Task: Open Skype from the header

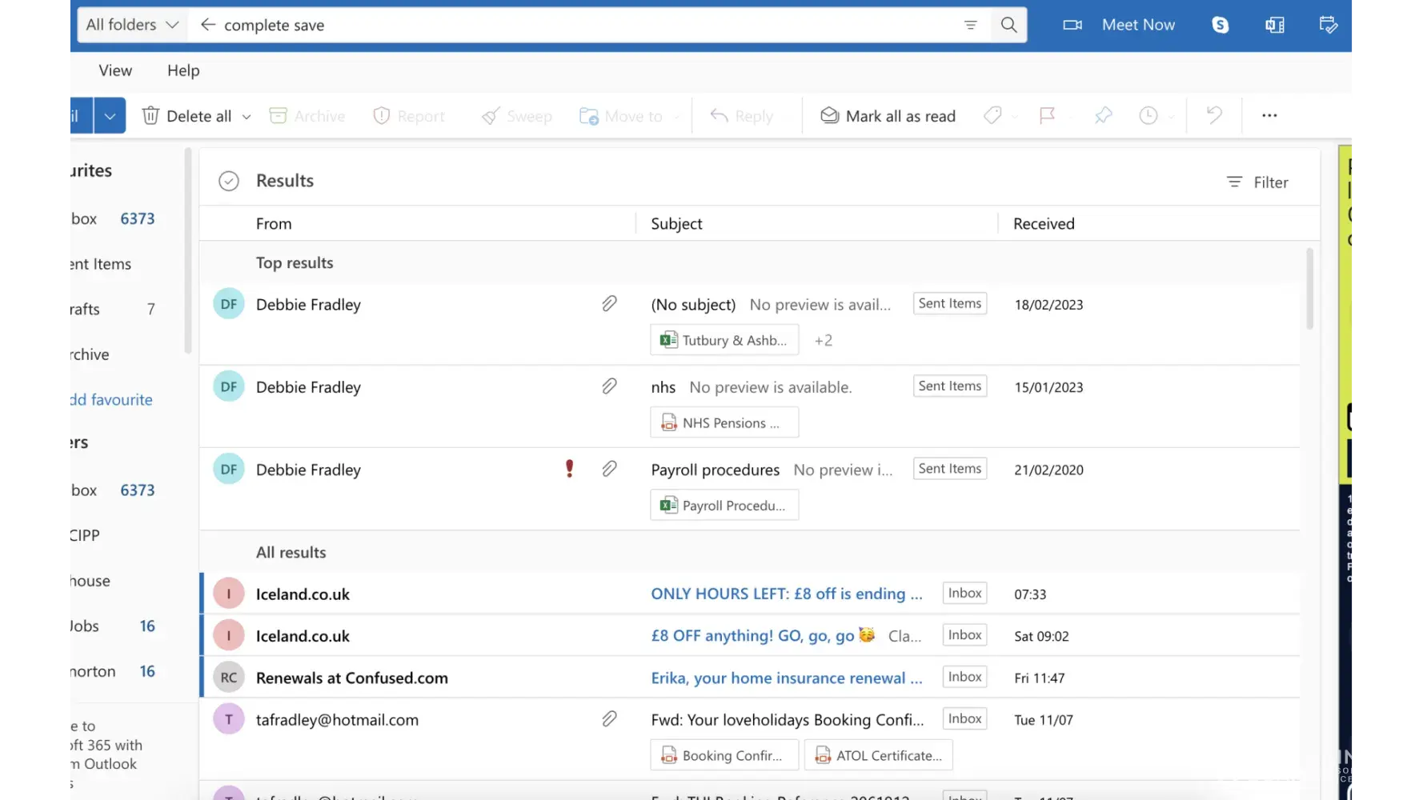Action: pyautogui.click(x=1220, y=25)
